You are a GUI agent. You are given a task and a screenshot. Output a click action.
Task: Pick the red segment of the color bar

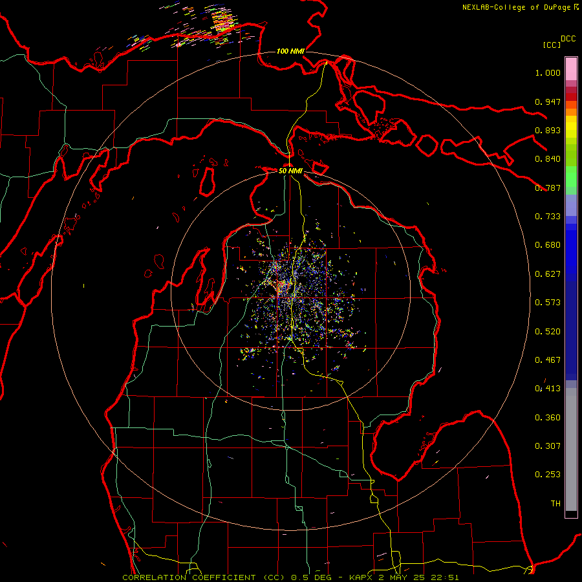coord(571,97)
